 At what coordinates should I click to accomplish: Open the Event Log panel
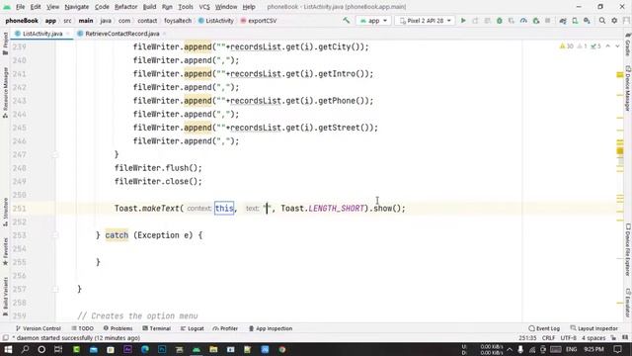pyautogui.click(x=544, y=328)
